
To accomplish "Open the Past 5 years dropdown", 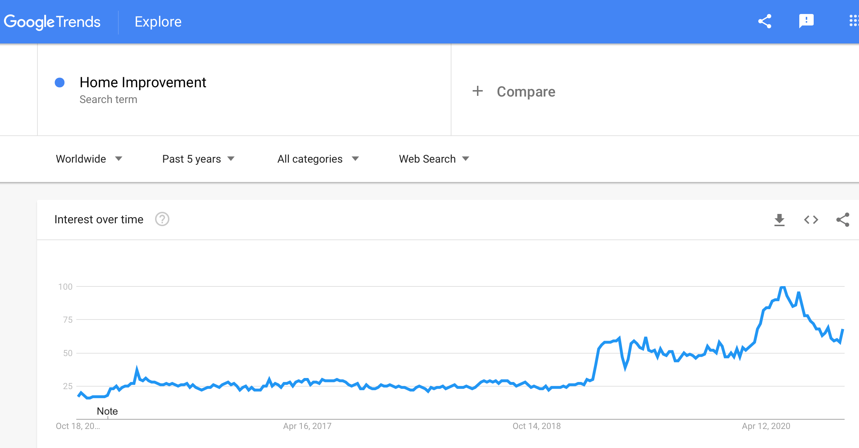I will [198, 159].
